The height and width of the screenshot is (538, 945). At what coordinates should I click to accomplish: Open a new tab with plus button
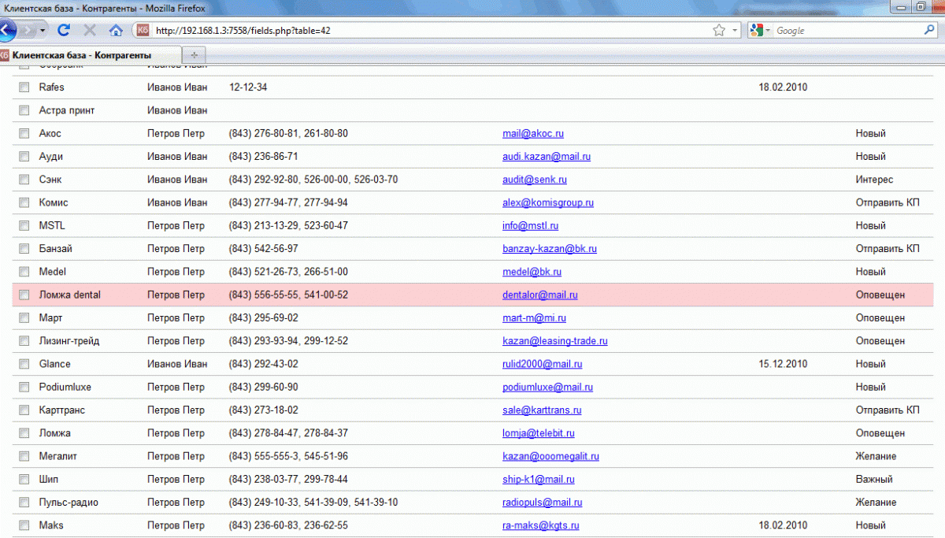[x=194, y=55]
